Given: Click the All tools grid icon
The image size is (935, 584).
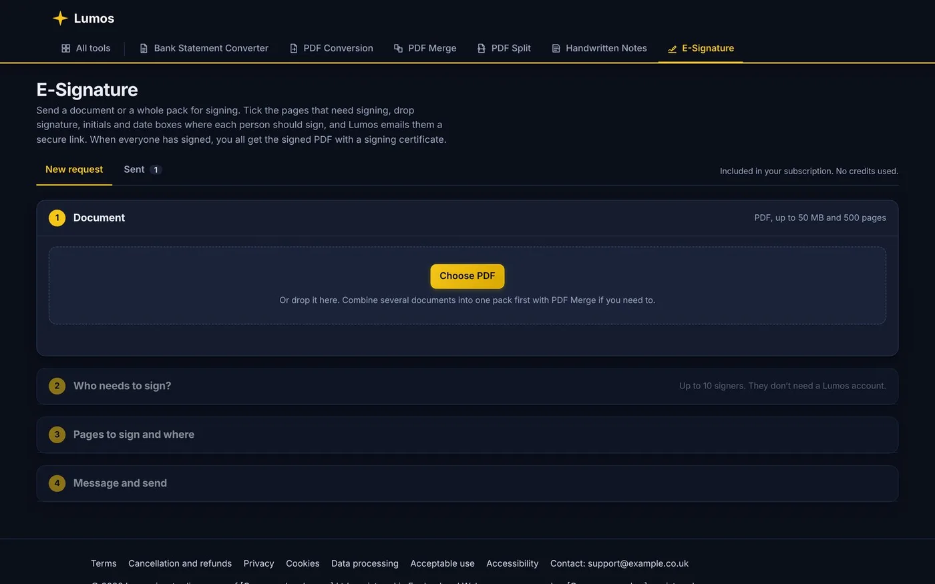Looking at the screenshot, I should (x=65, y=48).
